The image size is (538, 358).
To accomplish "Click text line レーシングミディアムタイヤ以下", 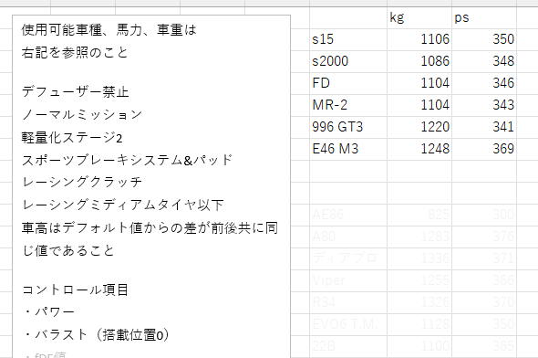I will 123,205.
